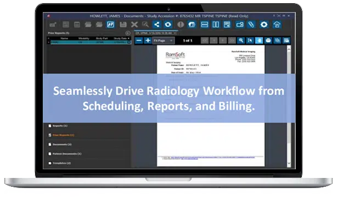
Task: Click the speech bubbles comments icon
Action: [x=191, y=25]
